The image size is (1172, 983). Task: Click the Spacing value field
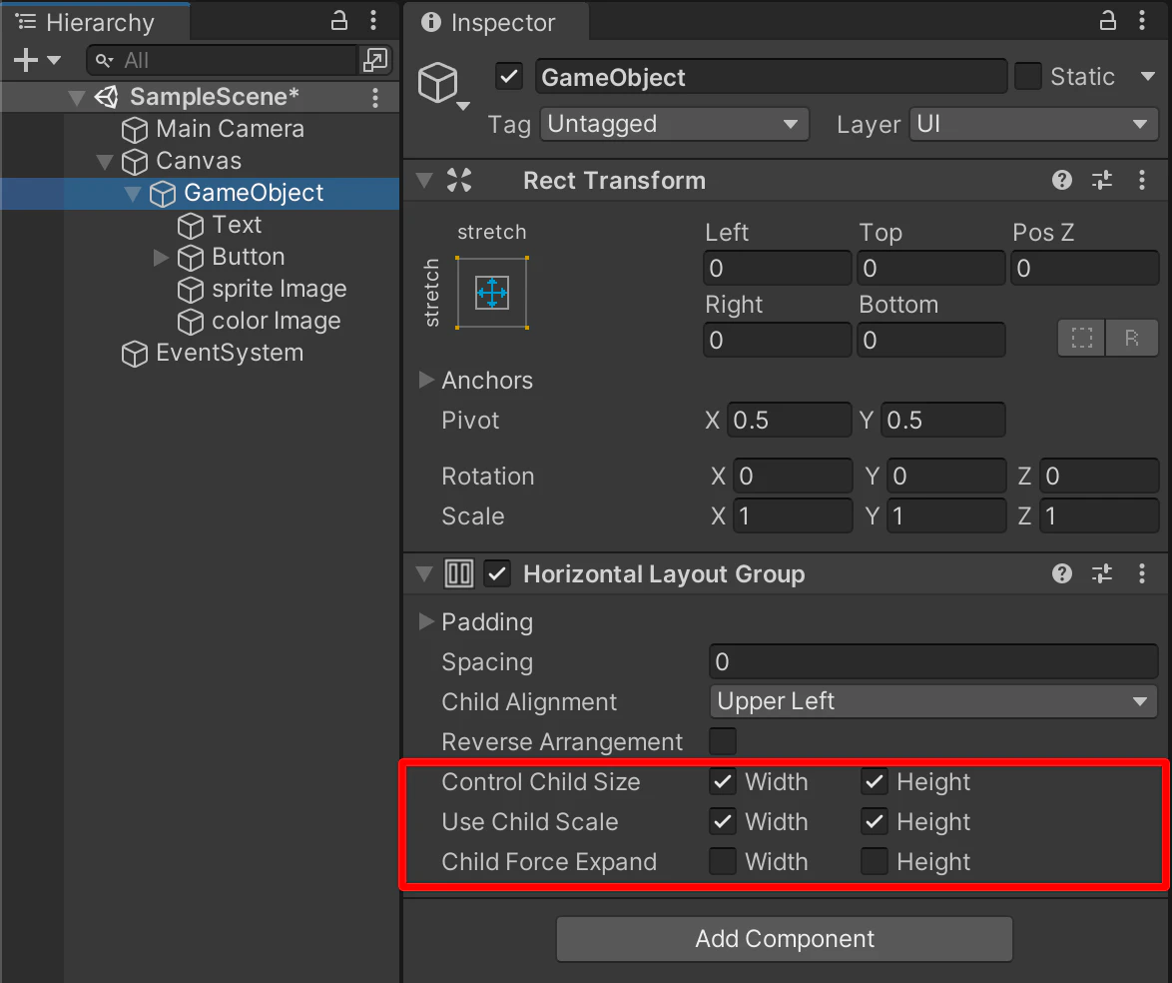[932, 662]
